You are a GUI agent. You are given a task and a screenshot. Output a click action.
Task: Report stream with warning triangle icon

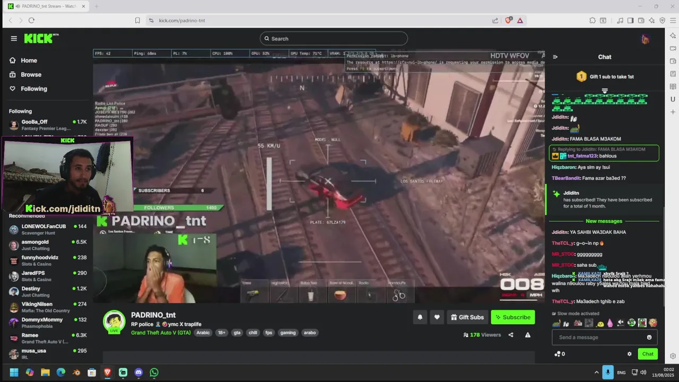tap(528, 335)
